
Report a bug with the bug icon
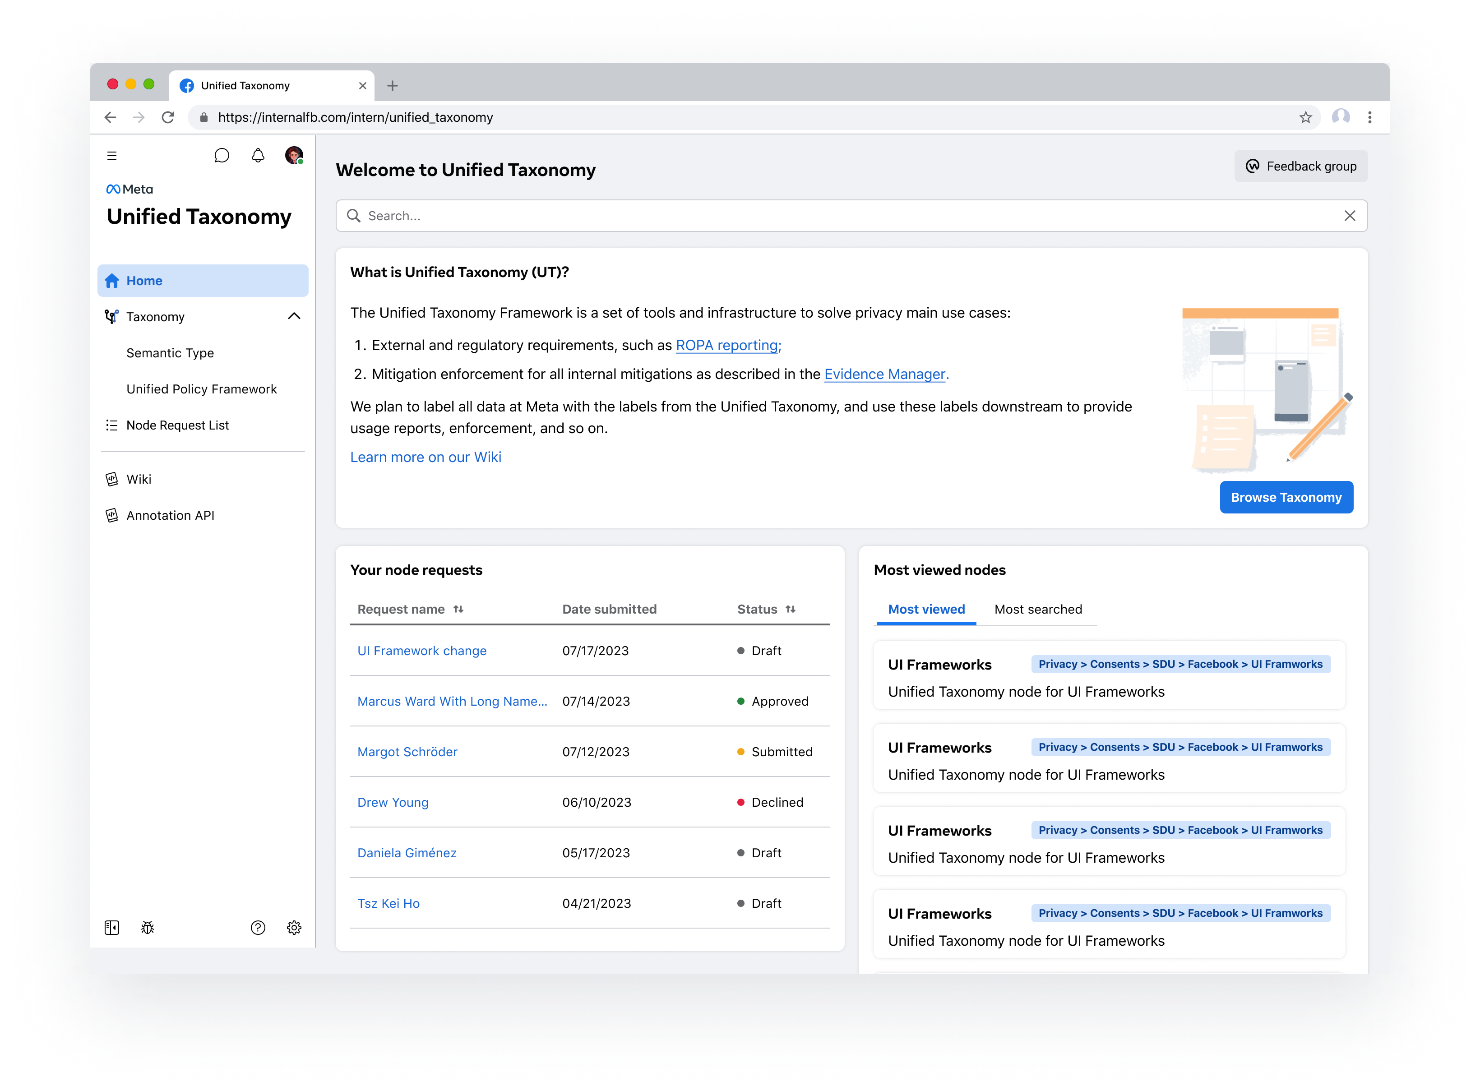[148, 928]
